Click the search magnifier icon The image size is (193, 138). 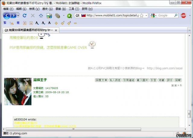(176, 15)
